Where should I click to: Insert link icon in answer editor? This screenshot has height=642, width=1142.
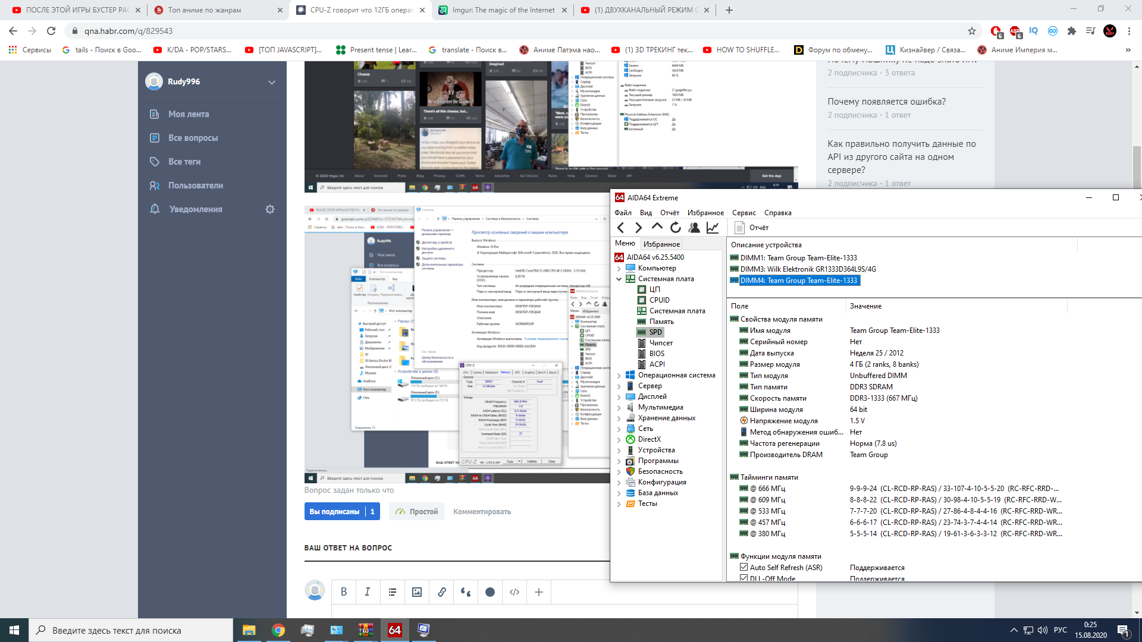pos(442,592)
